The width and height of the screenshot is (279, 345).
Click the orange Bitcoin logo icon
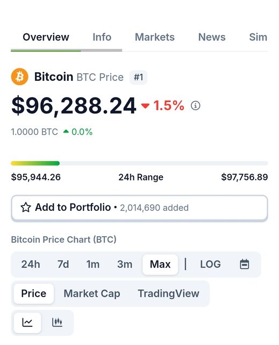pos(19,77)
